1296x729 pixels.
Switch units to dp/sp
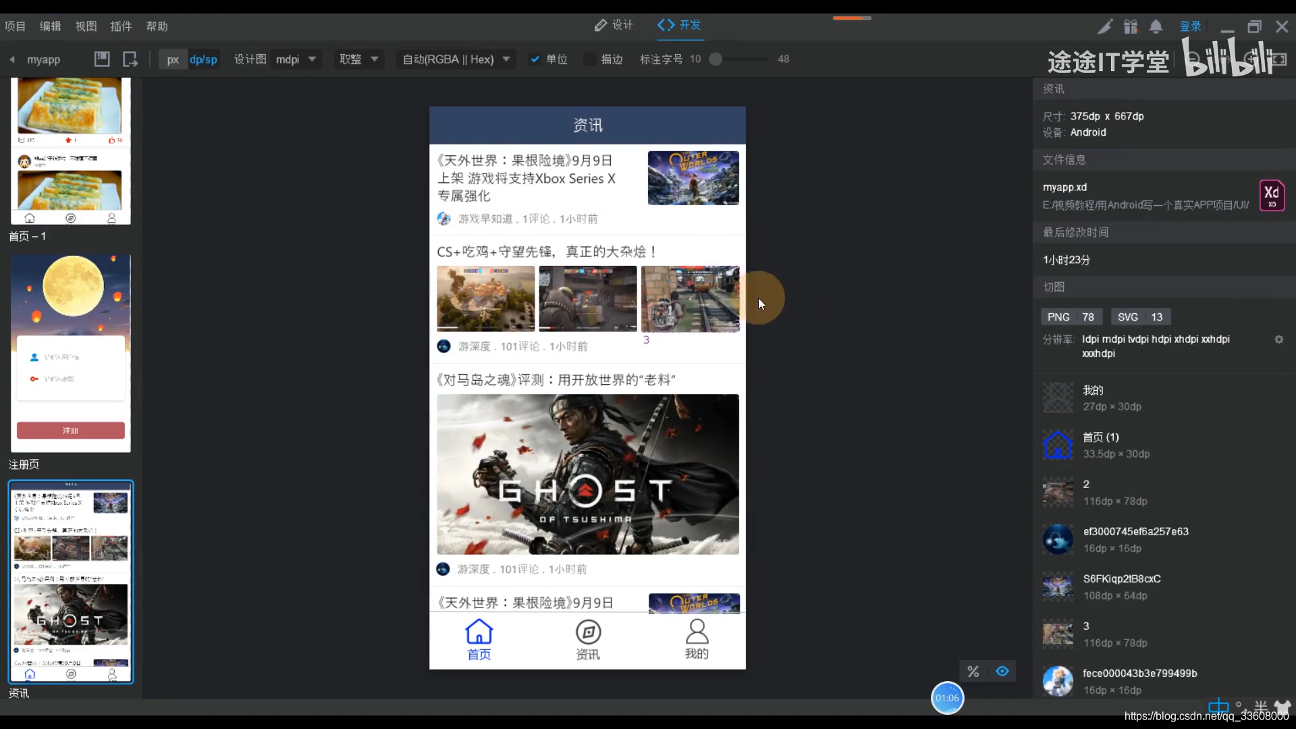203,59
